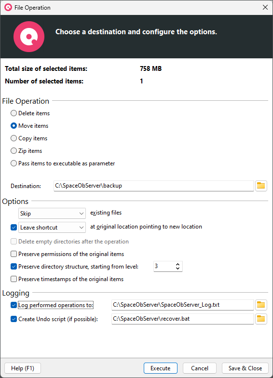Open Help (F1)
The image size is (273, 378).
23,368
